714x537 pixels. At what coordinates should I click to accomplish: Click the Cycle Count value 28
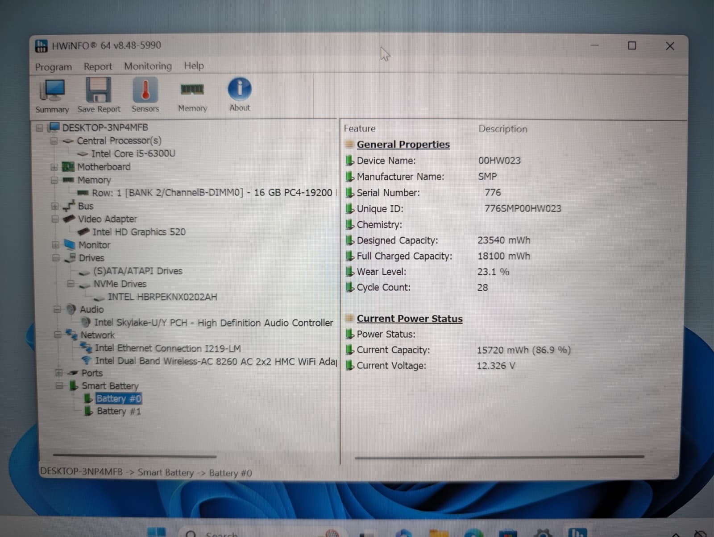[482, 288]
